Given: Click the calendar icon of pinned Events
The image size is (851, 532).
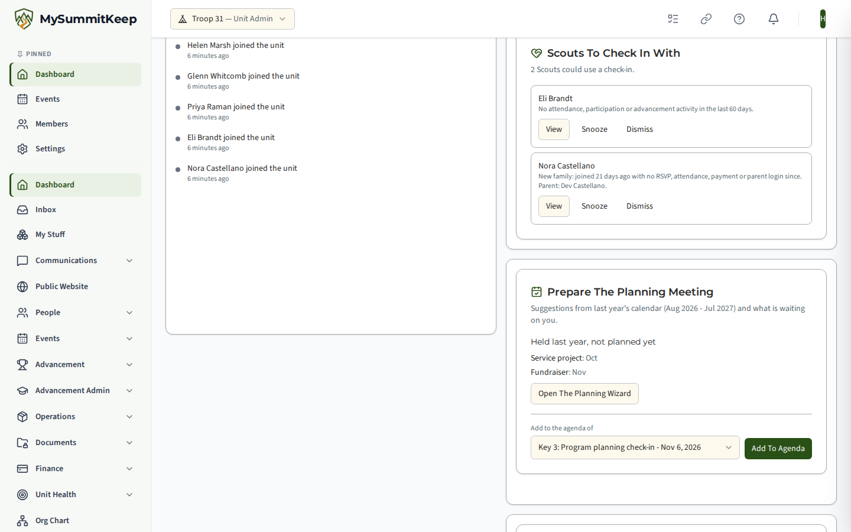Looking at the screenshot, I should pyautogui.click(x=22, y=99).
